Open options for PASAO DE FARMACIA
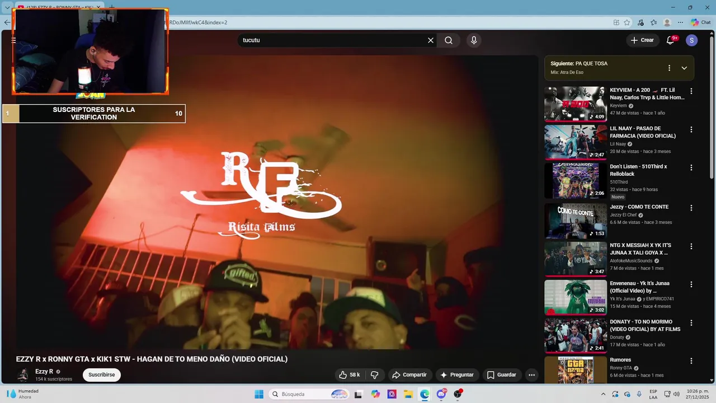The image size is (716, 403). tap(691, 129)
